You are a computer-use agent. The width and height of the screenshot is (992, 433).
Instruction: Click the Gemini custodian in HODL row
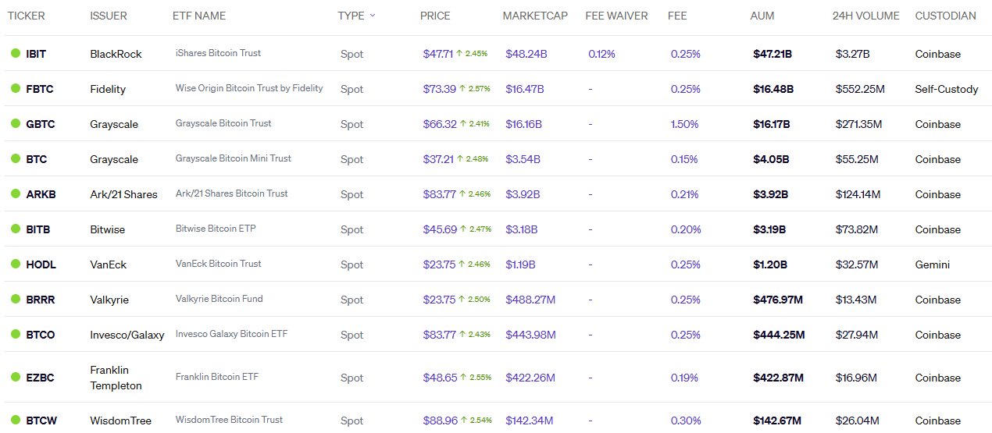[932, 264]
